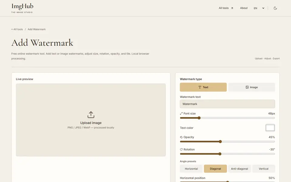This screenshot has width=291, height=182.
Task: Choose the Anti-diagonal angle preset
Action: tap(239, 169)
